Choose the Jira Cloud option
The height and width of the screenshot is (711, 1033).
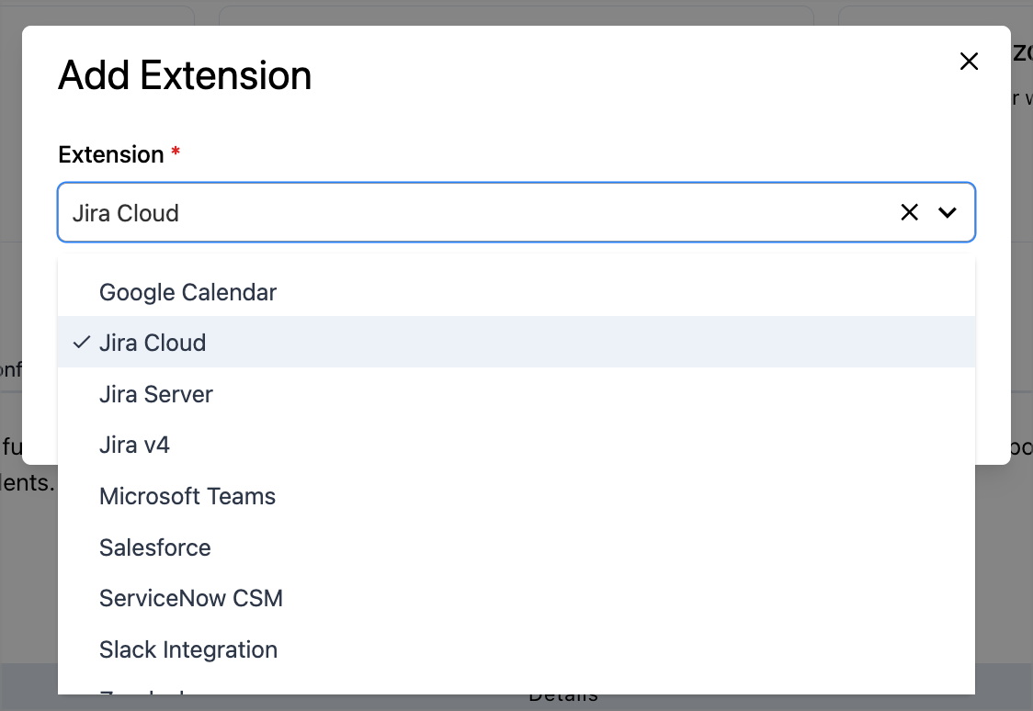(x=153, y=343)
